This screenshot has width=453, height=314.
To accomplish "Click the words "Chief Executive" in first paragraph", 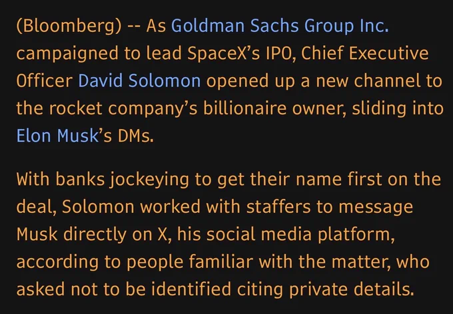I will pos(365,53).
